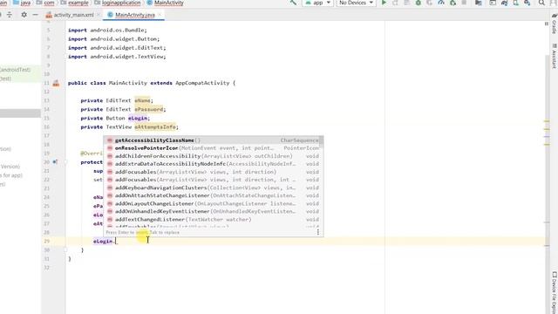This screenshot has width=558, height=314.
Task: Open the SDK Manager toolbar icon
Action: click(527, 3)
